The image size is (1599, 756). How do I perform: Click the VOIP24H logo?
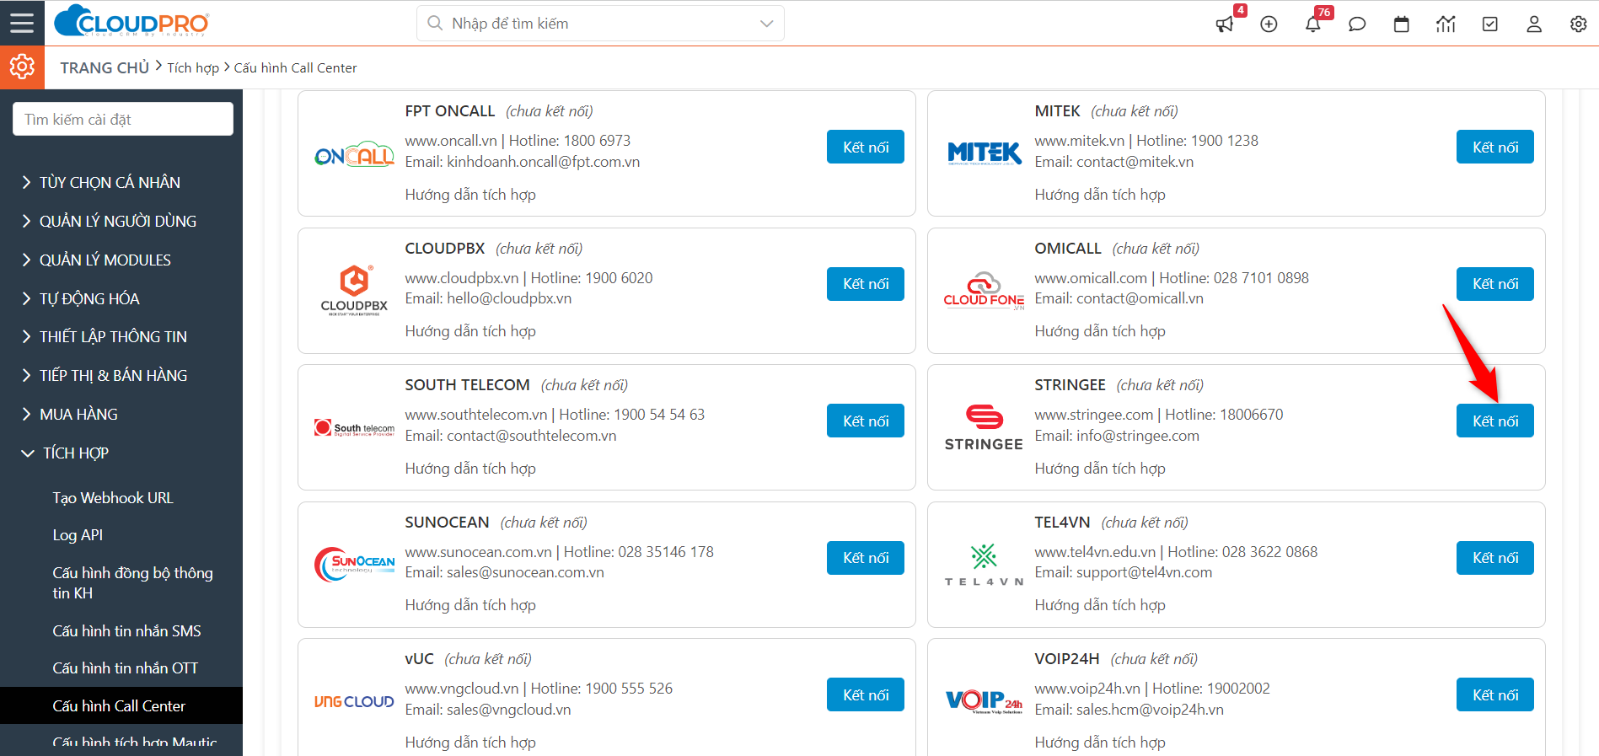click(x=984, y=700)
